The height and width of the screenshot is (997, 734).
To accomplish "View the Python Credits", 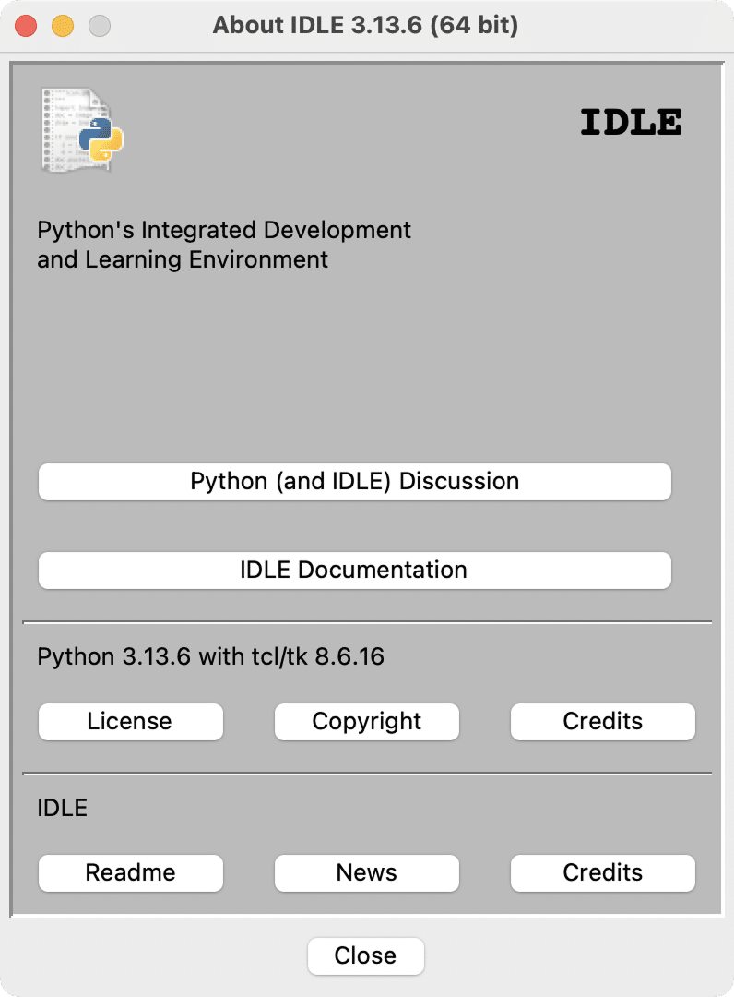I will pyautogui.click(x=602, y=721).
